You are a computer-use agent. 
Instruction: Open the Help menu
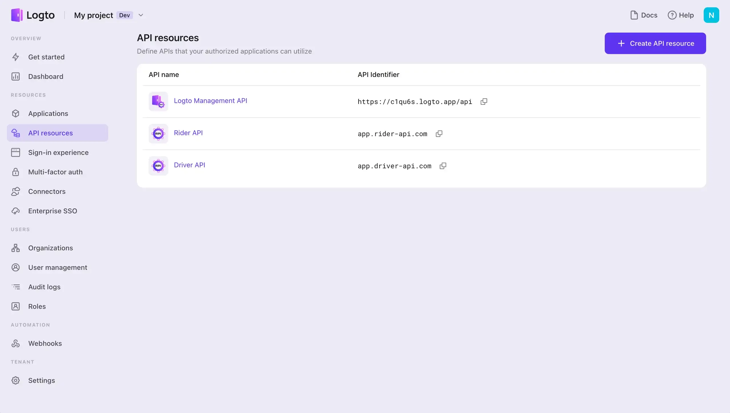click(681, 15)
